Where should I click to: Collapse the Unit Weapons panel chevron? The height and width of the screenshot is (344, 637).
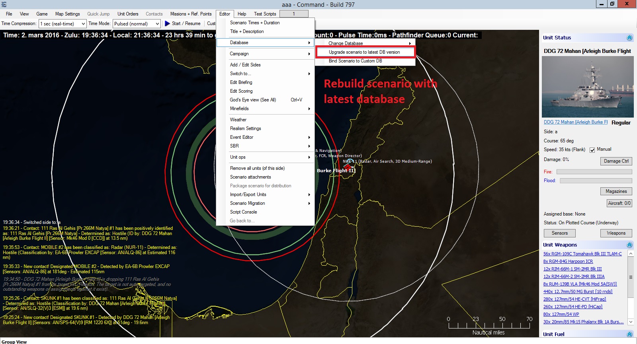pyautogui.click(x=629, y=245)
